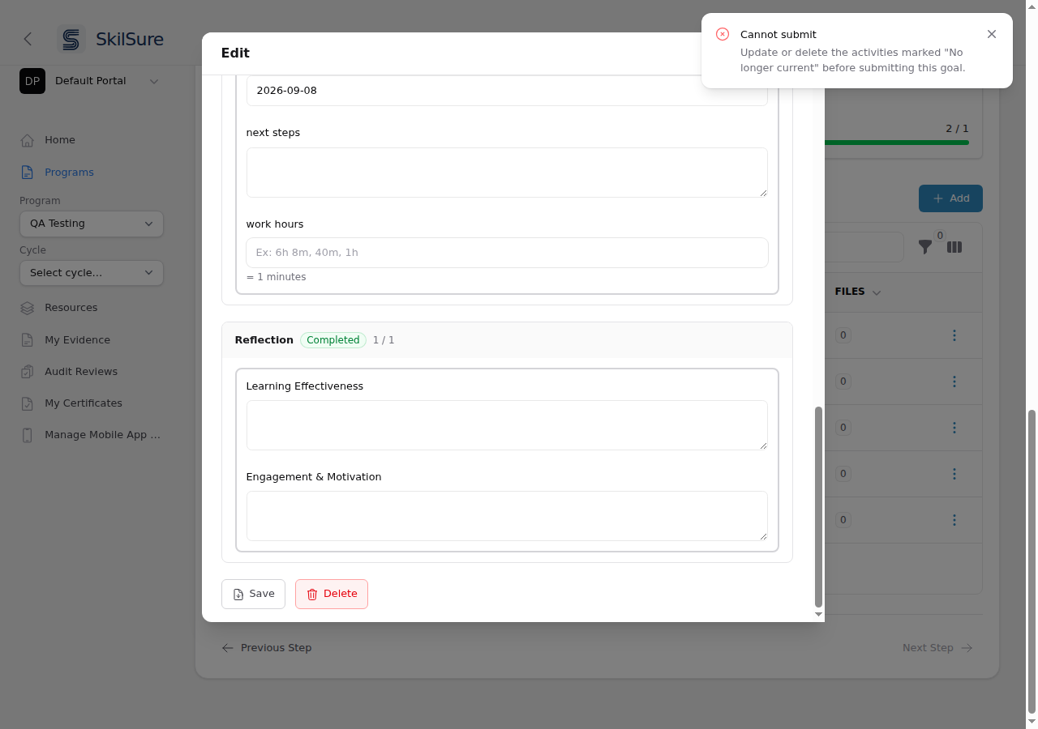Click the Manage Mobile App phone icon
Viewport: 1038px width, 729px height.
[x=28, y=435]
